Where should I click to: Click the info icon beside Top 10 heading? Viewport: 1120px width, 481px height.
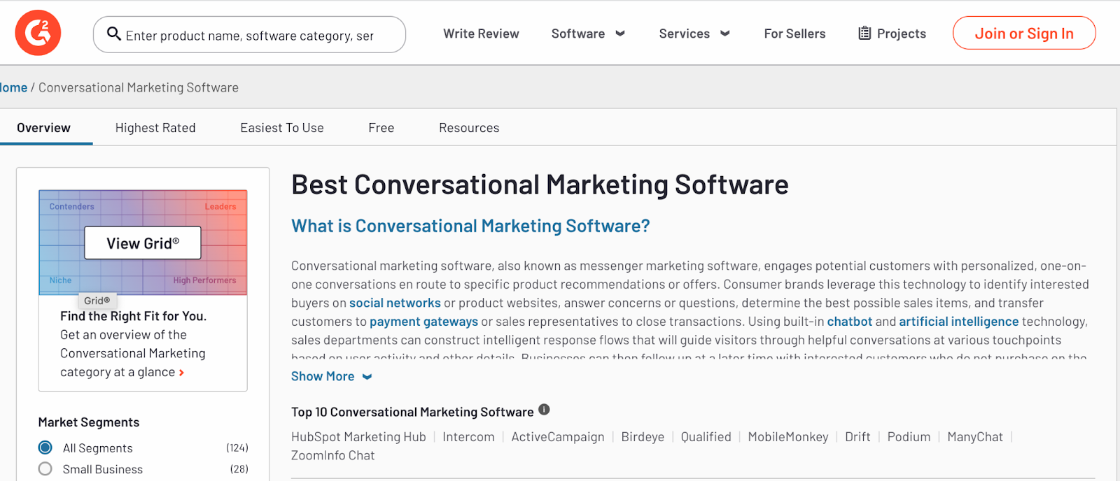coord(544,410)
